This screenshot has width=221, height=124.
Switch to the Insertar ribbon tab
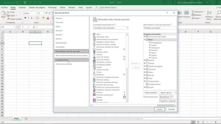[x=22, y=8]
